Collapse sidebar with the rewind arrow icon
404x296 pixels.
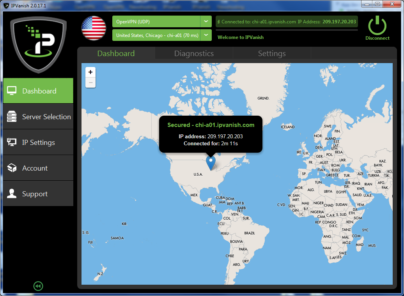(x=38, y=286)
